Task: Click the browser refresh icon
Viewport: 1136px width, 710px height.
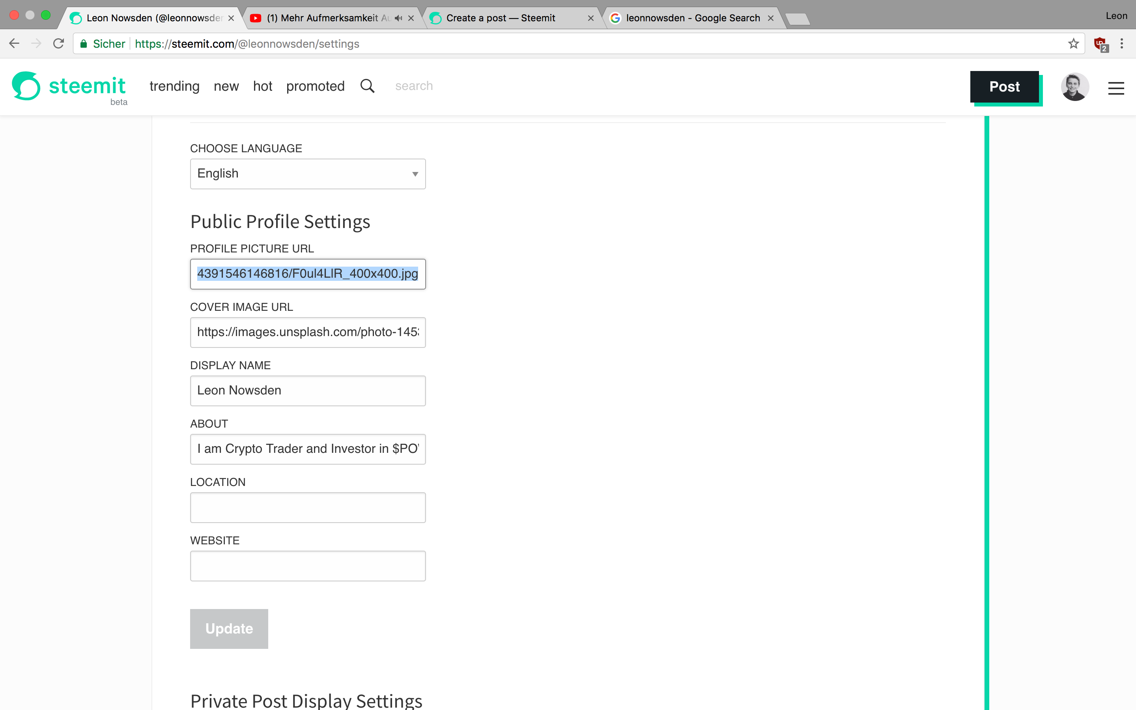Action: pyautogui.click(x=58, y=43)
